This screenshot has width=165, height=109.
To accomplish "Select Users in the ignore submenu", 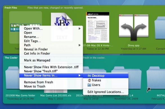I will click(106, 85).
